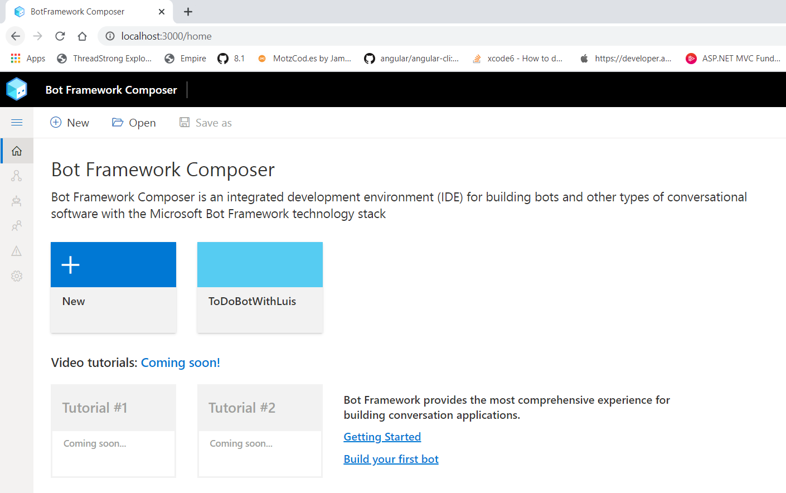Click the Bot Framework Composer logo icon
Viewport: 786px width, 493px height.
coord(17,89)
